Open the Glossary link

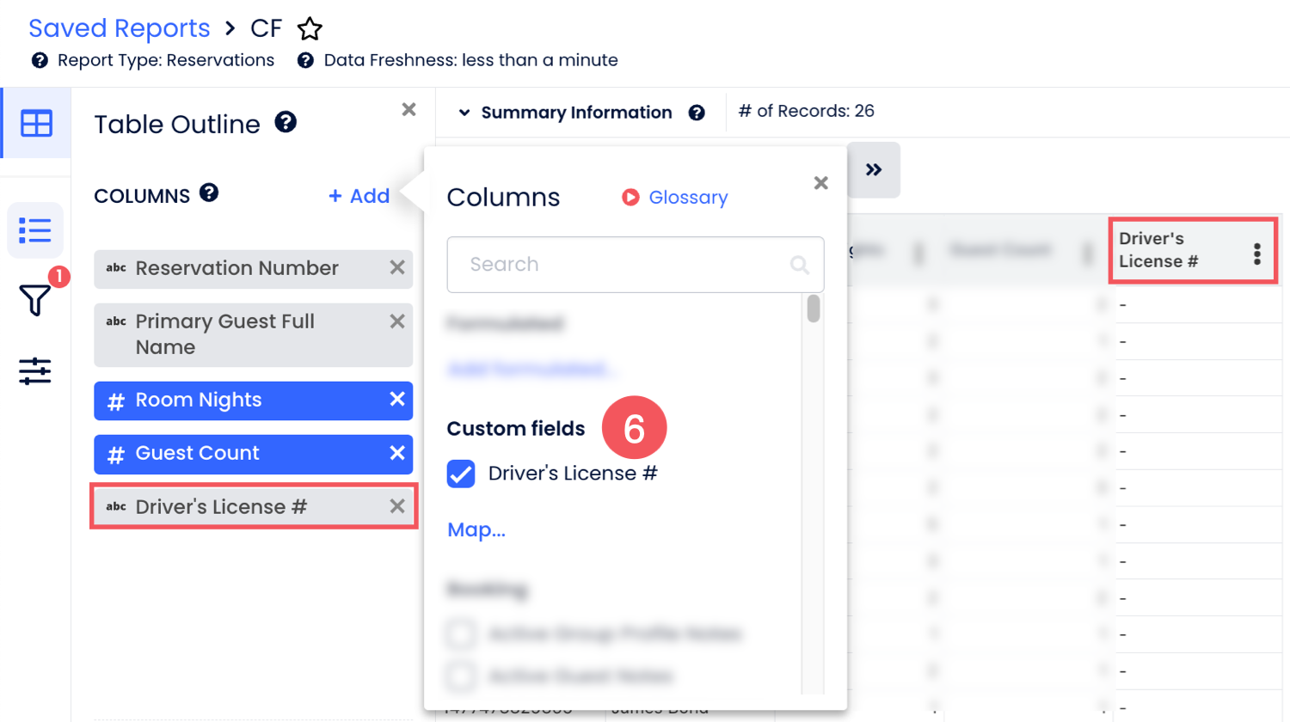point(687,198)
